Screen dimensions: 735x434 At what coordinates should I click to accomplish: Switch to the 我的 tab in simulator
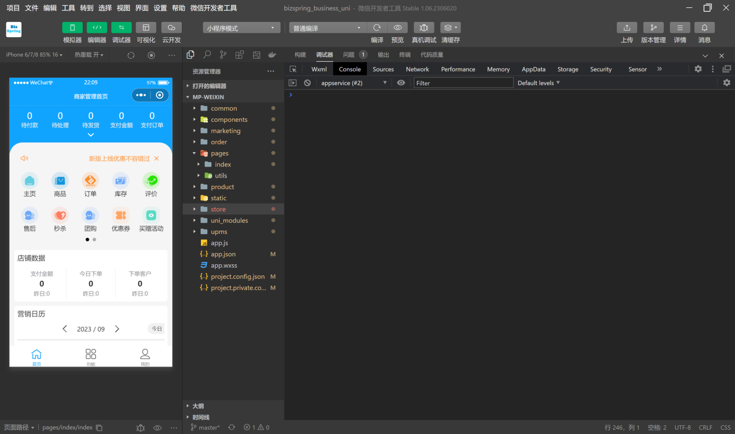[x=145, y=357]
